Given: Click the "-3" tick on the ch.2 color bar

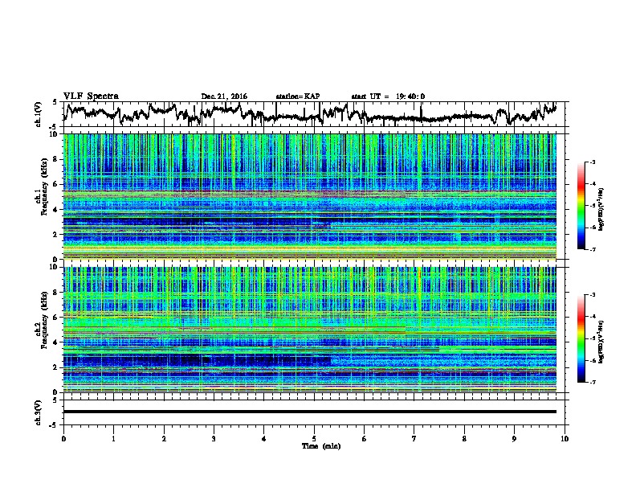Looking at the screenshot, I should coord(593,295).
